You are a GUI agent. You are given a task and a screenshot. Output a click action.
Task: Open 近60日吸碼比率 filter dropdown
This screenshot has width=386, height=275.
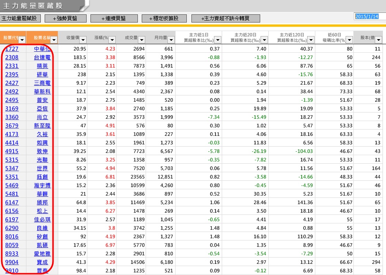point(349,40)
